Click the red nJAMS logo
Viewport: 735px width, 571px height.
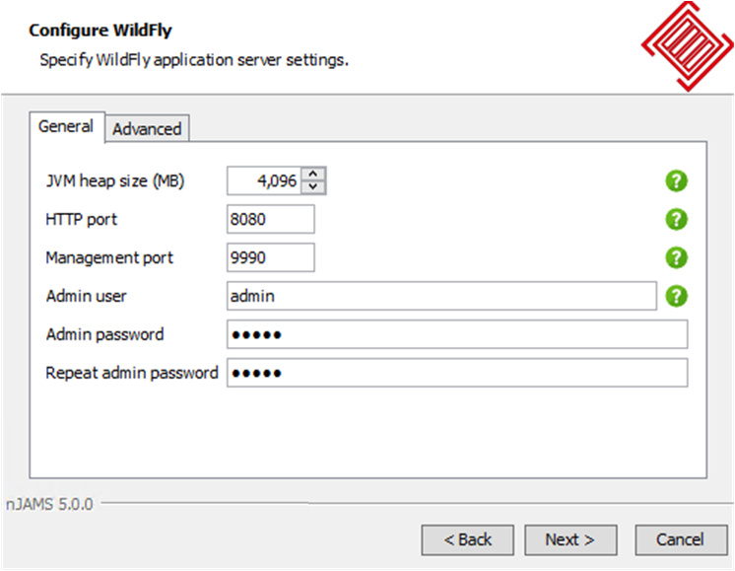(x=687, y=46)
